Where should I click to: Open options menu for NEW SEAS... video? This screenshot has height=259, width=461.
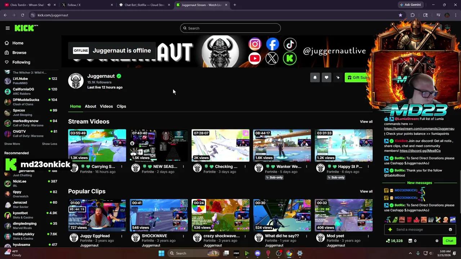183,167
